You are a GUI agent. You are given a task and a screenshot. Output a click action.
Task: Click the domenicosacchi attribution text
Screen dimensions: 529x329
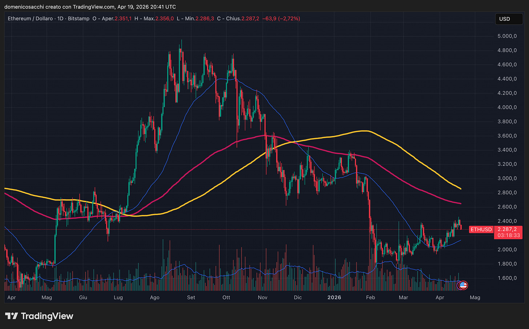(x=90, y=7)
